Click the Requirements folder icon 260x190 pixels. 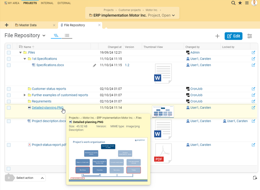tap(30, 101)
